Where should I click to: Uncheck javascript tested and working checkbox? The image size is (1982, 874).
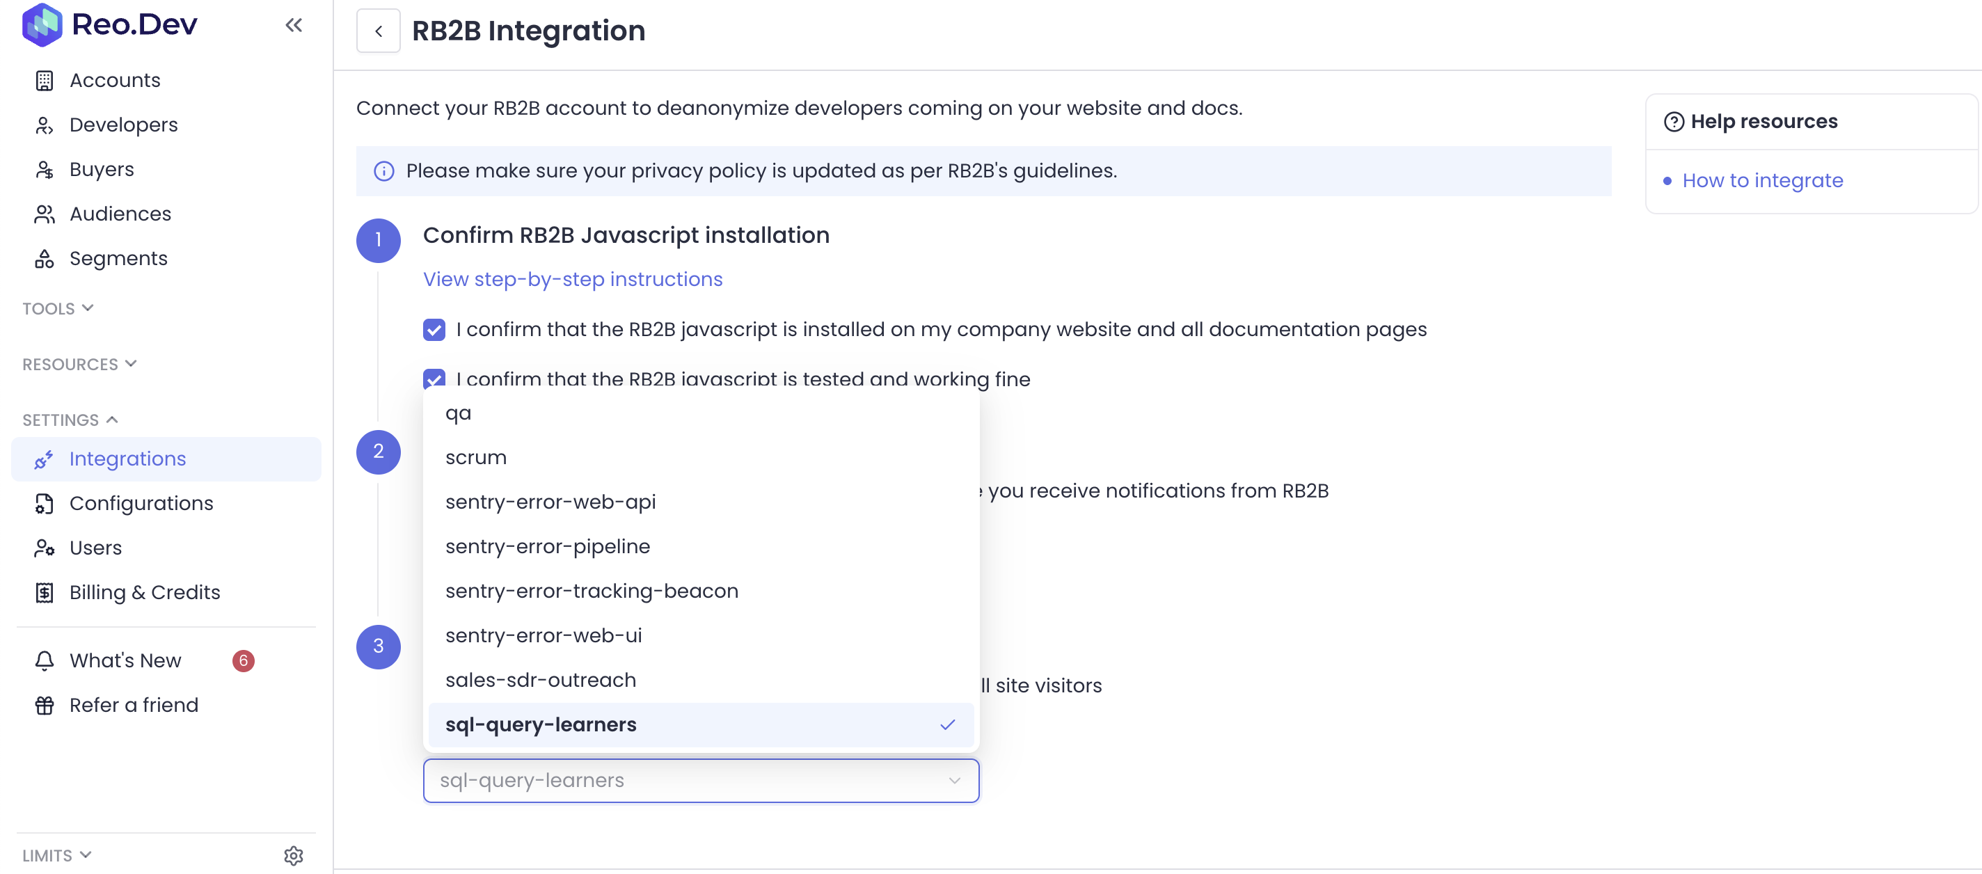(x=434, y=379)
